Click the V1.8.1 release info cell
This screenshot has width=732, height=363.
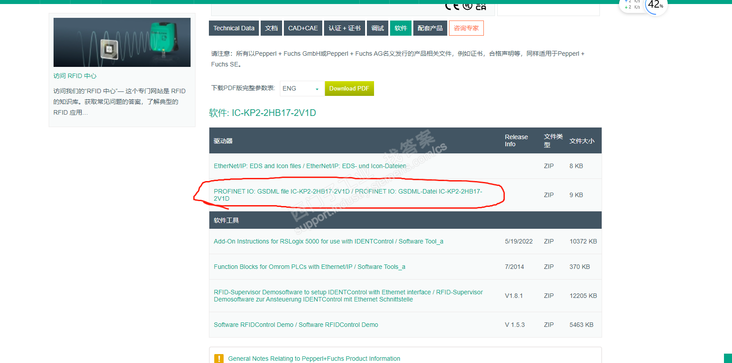[x=514, y=296]
